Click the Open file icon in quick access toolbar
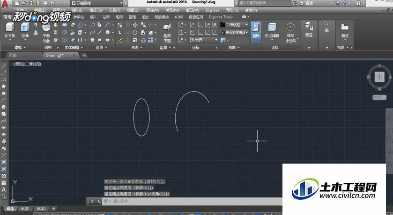The height and width of the screenshot is (215, 393). pyautogui.click(x=24, y=3)
